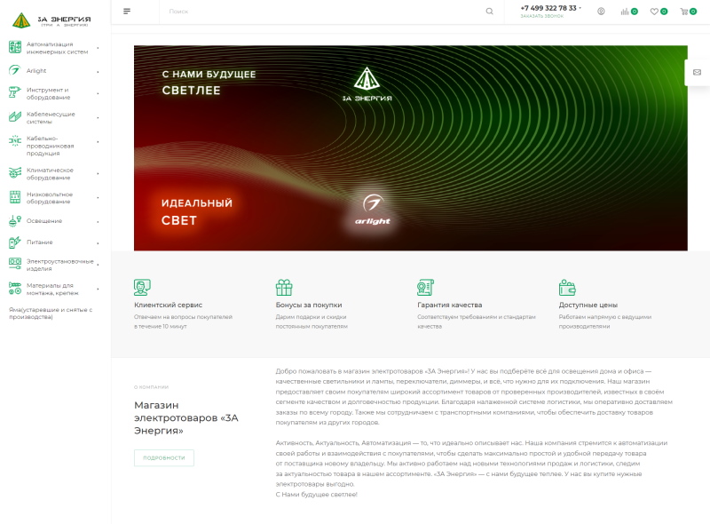
Task: Select Низковольтное оборудование in sidebar
Action: coord(50,197)
